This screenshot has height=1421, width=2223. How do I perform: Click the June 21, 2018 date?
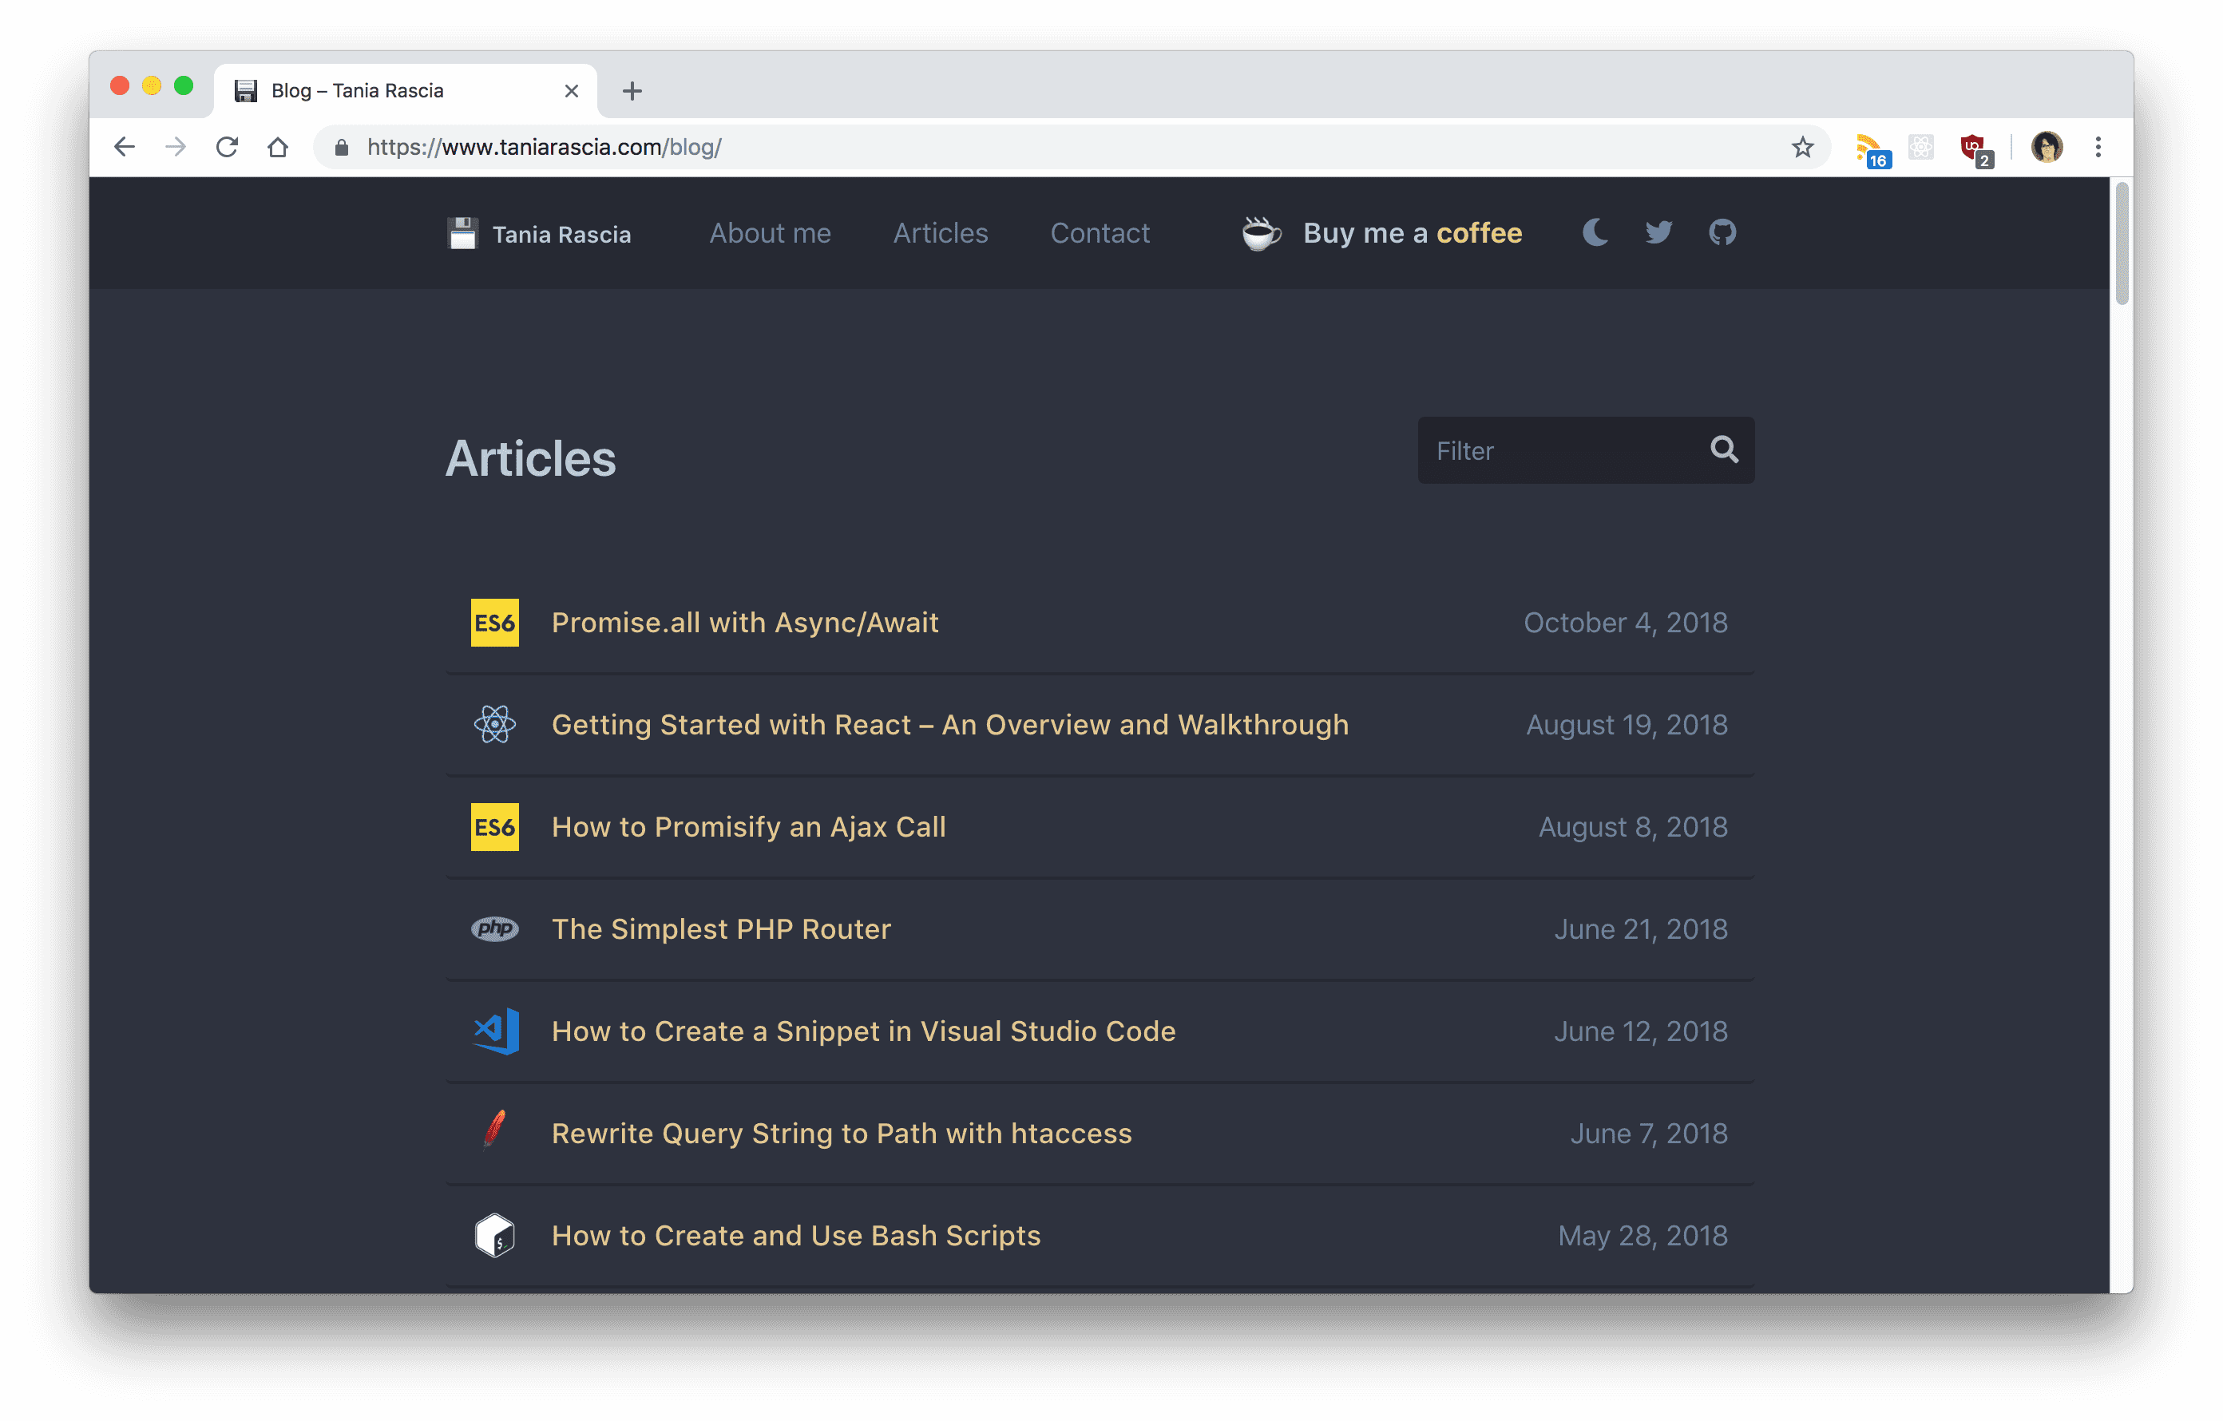point(1640,929)
